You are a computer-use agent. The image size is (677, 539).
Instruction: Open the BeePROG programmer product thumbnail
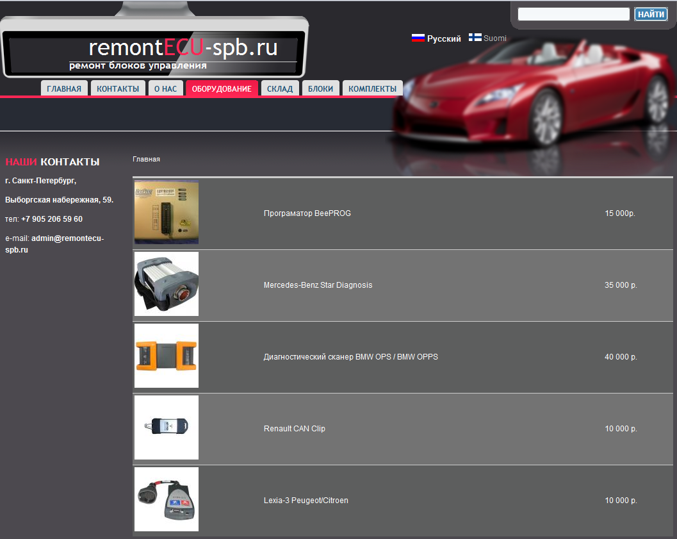click(167, 213)
